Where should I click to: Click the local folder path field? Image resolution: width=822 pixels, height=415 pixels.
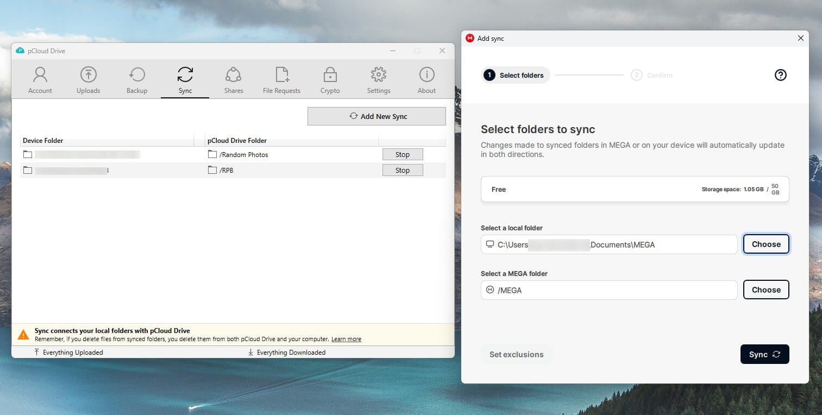coord(608,244)
